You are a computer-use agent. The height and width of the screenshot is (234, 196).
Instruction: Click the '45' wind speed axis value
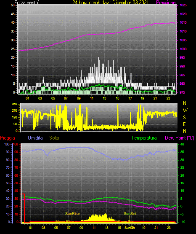click(13, 14)
